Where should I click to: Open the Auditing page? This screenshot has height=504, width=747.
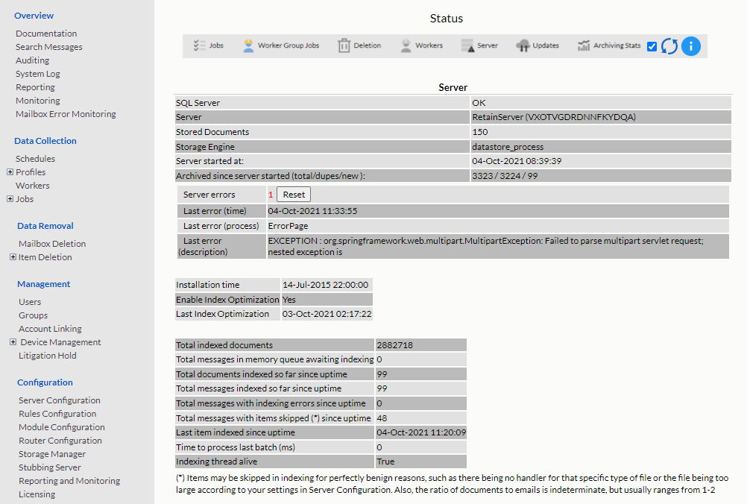tap(32, 60)
